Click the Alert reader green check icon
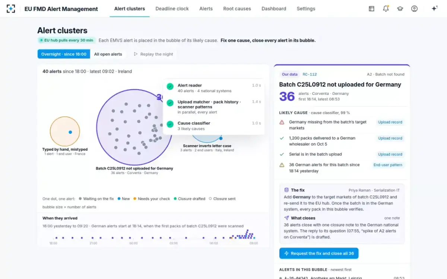The height and width of the screenshot is (279, 447). [170, 86]
